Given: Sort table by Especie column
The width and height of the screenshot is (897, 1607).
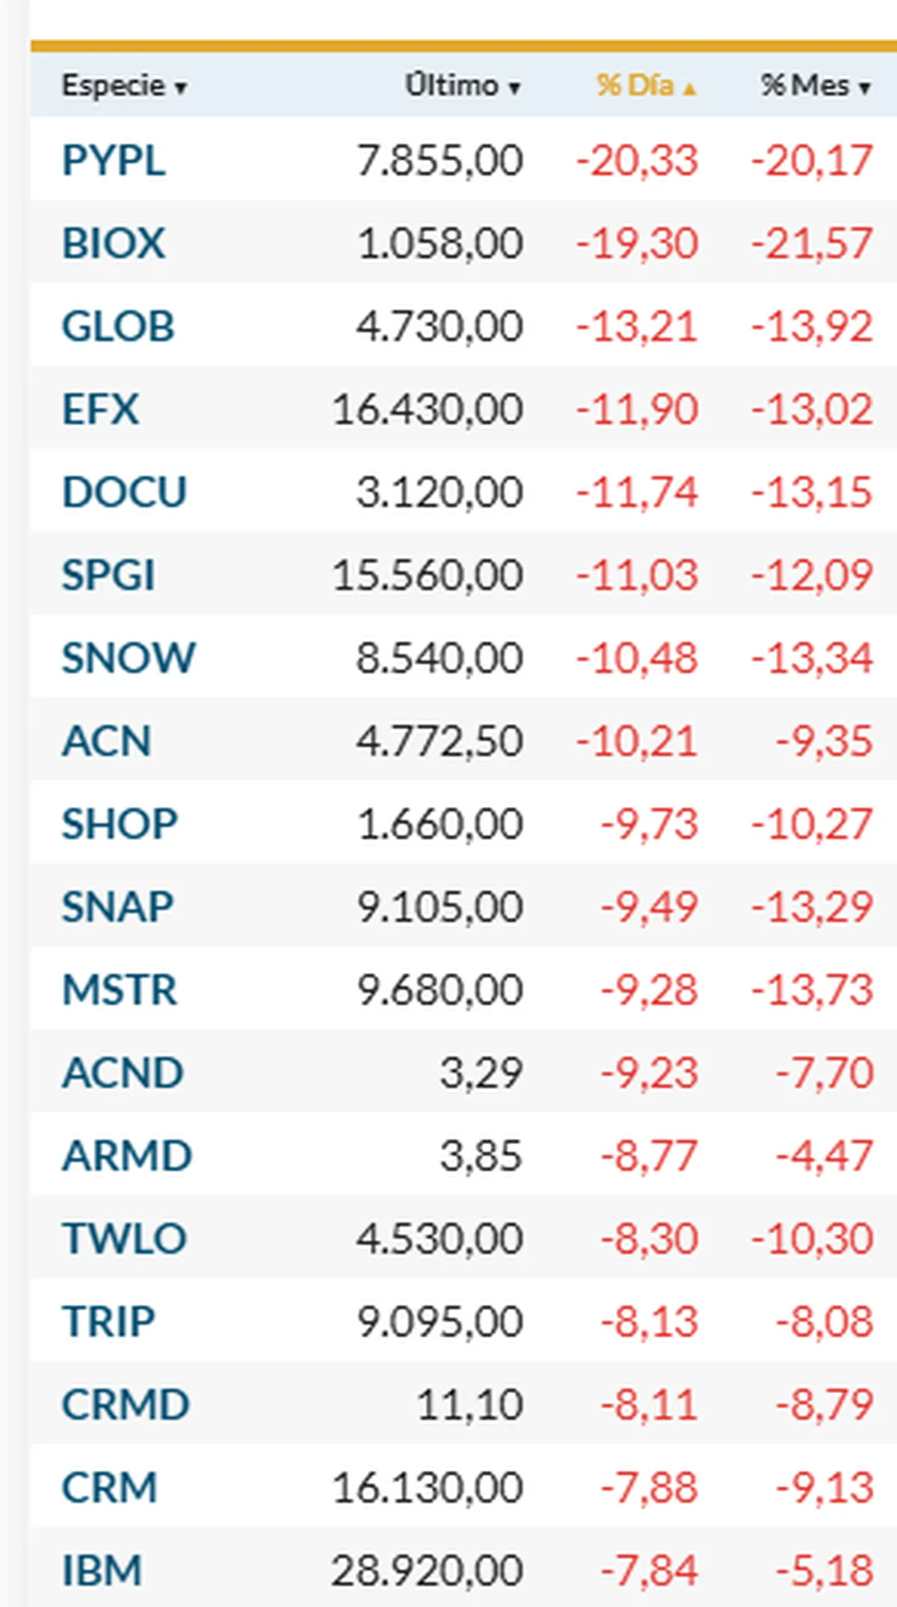Looking at the screenshot, I should [x=123, y=86].
